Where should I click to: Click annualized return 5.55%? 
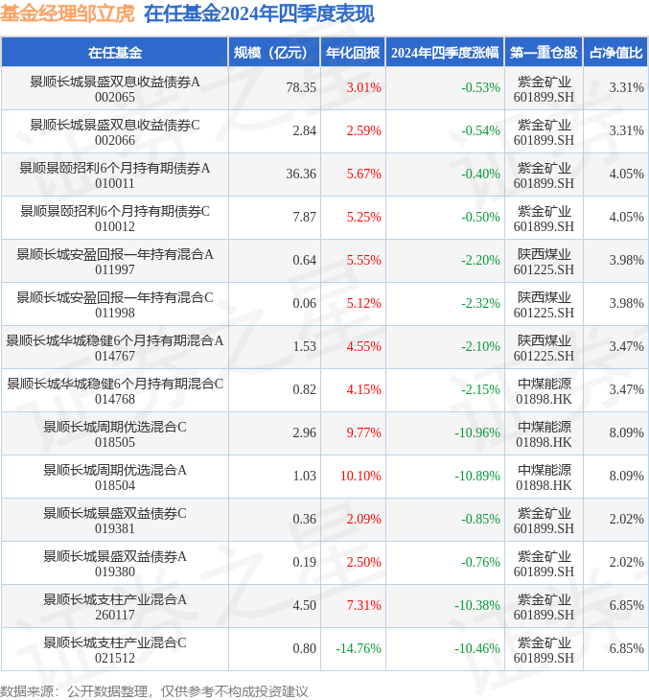click(x=363, y=260)
